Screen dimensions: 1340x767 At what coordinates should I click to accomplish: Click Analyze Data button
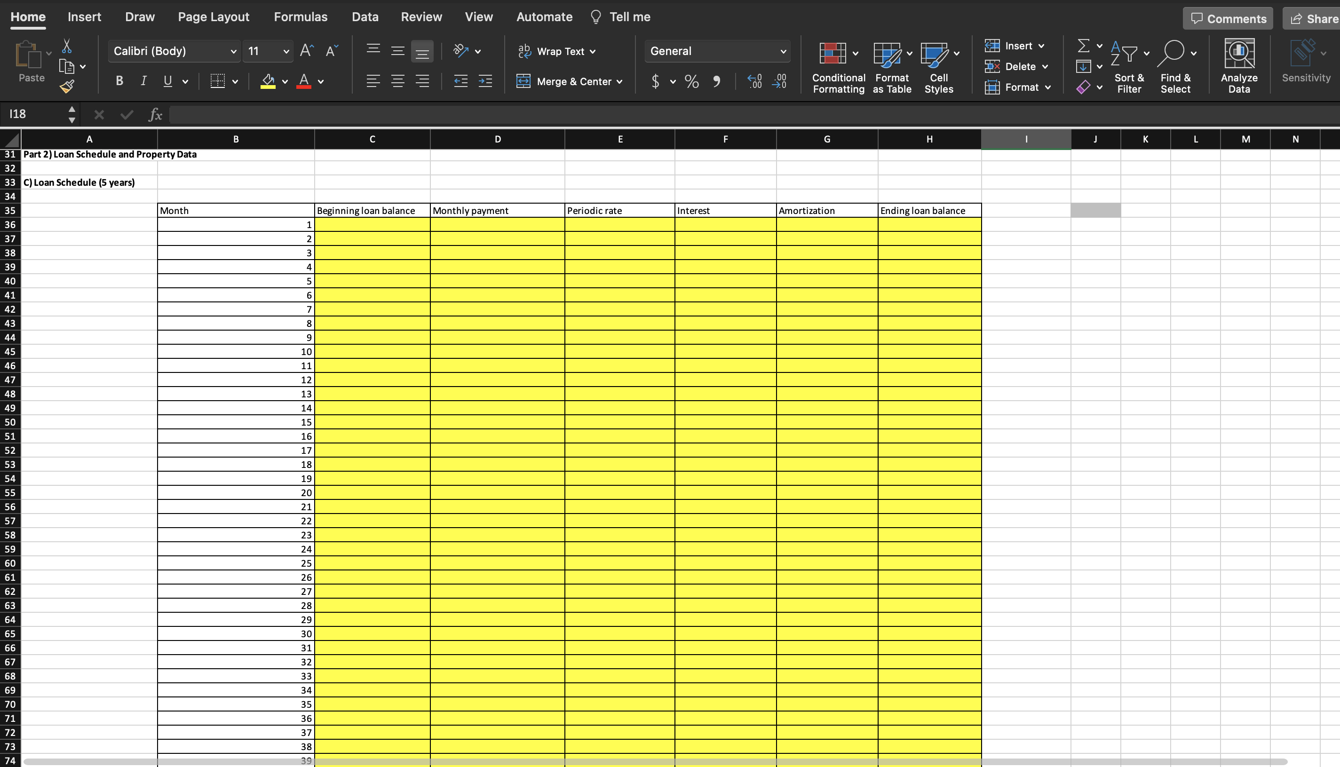pyautogui.click(x=1239, y=66)
